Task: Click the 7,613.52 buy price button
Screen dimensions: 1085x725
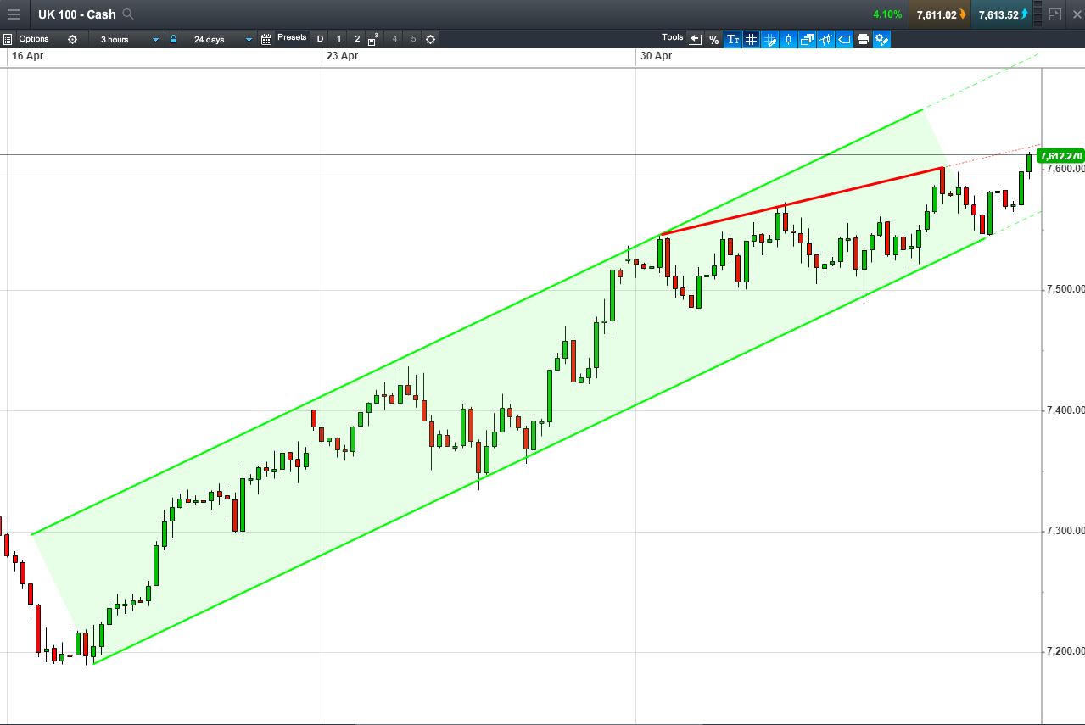Action: (1003, 14)
